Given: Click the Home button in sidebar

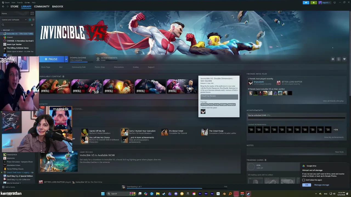Looking at the screenshot, I should (15, 13).
